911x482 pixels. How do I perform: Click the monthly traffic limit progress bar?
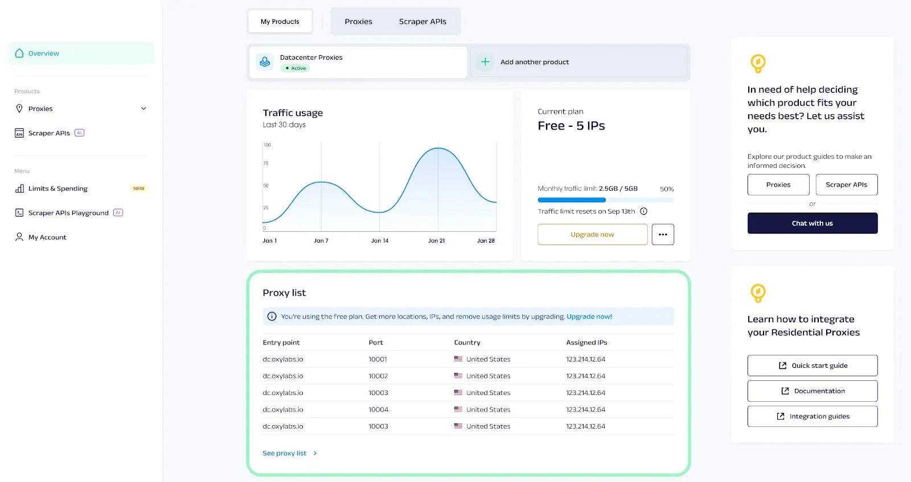click(605, 200)
